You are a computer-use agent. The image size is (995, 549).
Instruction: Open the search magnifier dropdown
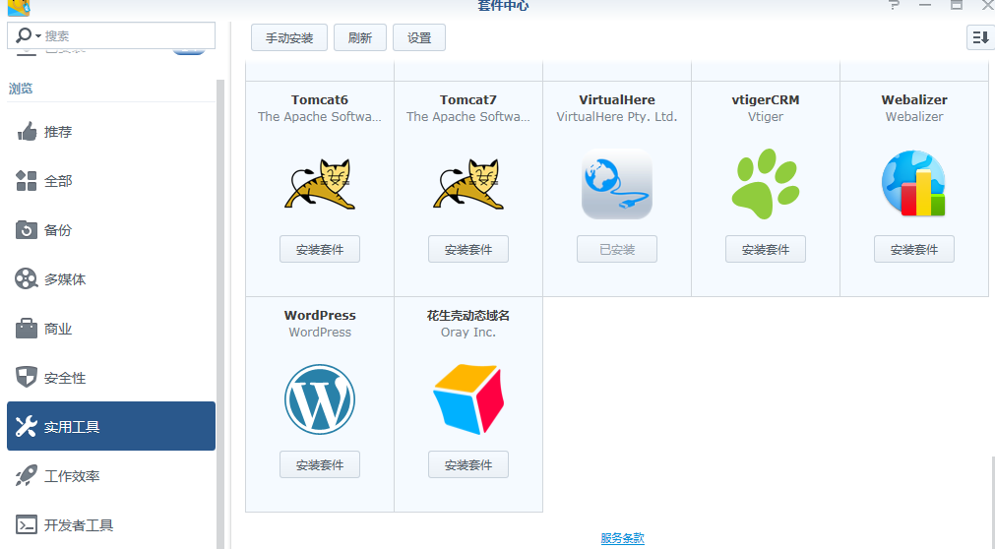(x=29, y=35)
